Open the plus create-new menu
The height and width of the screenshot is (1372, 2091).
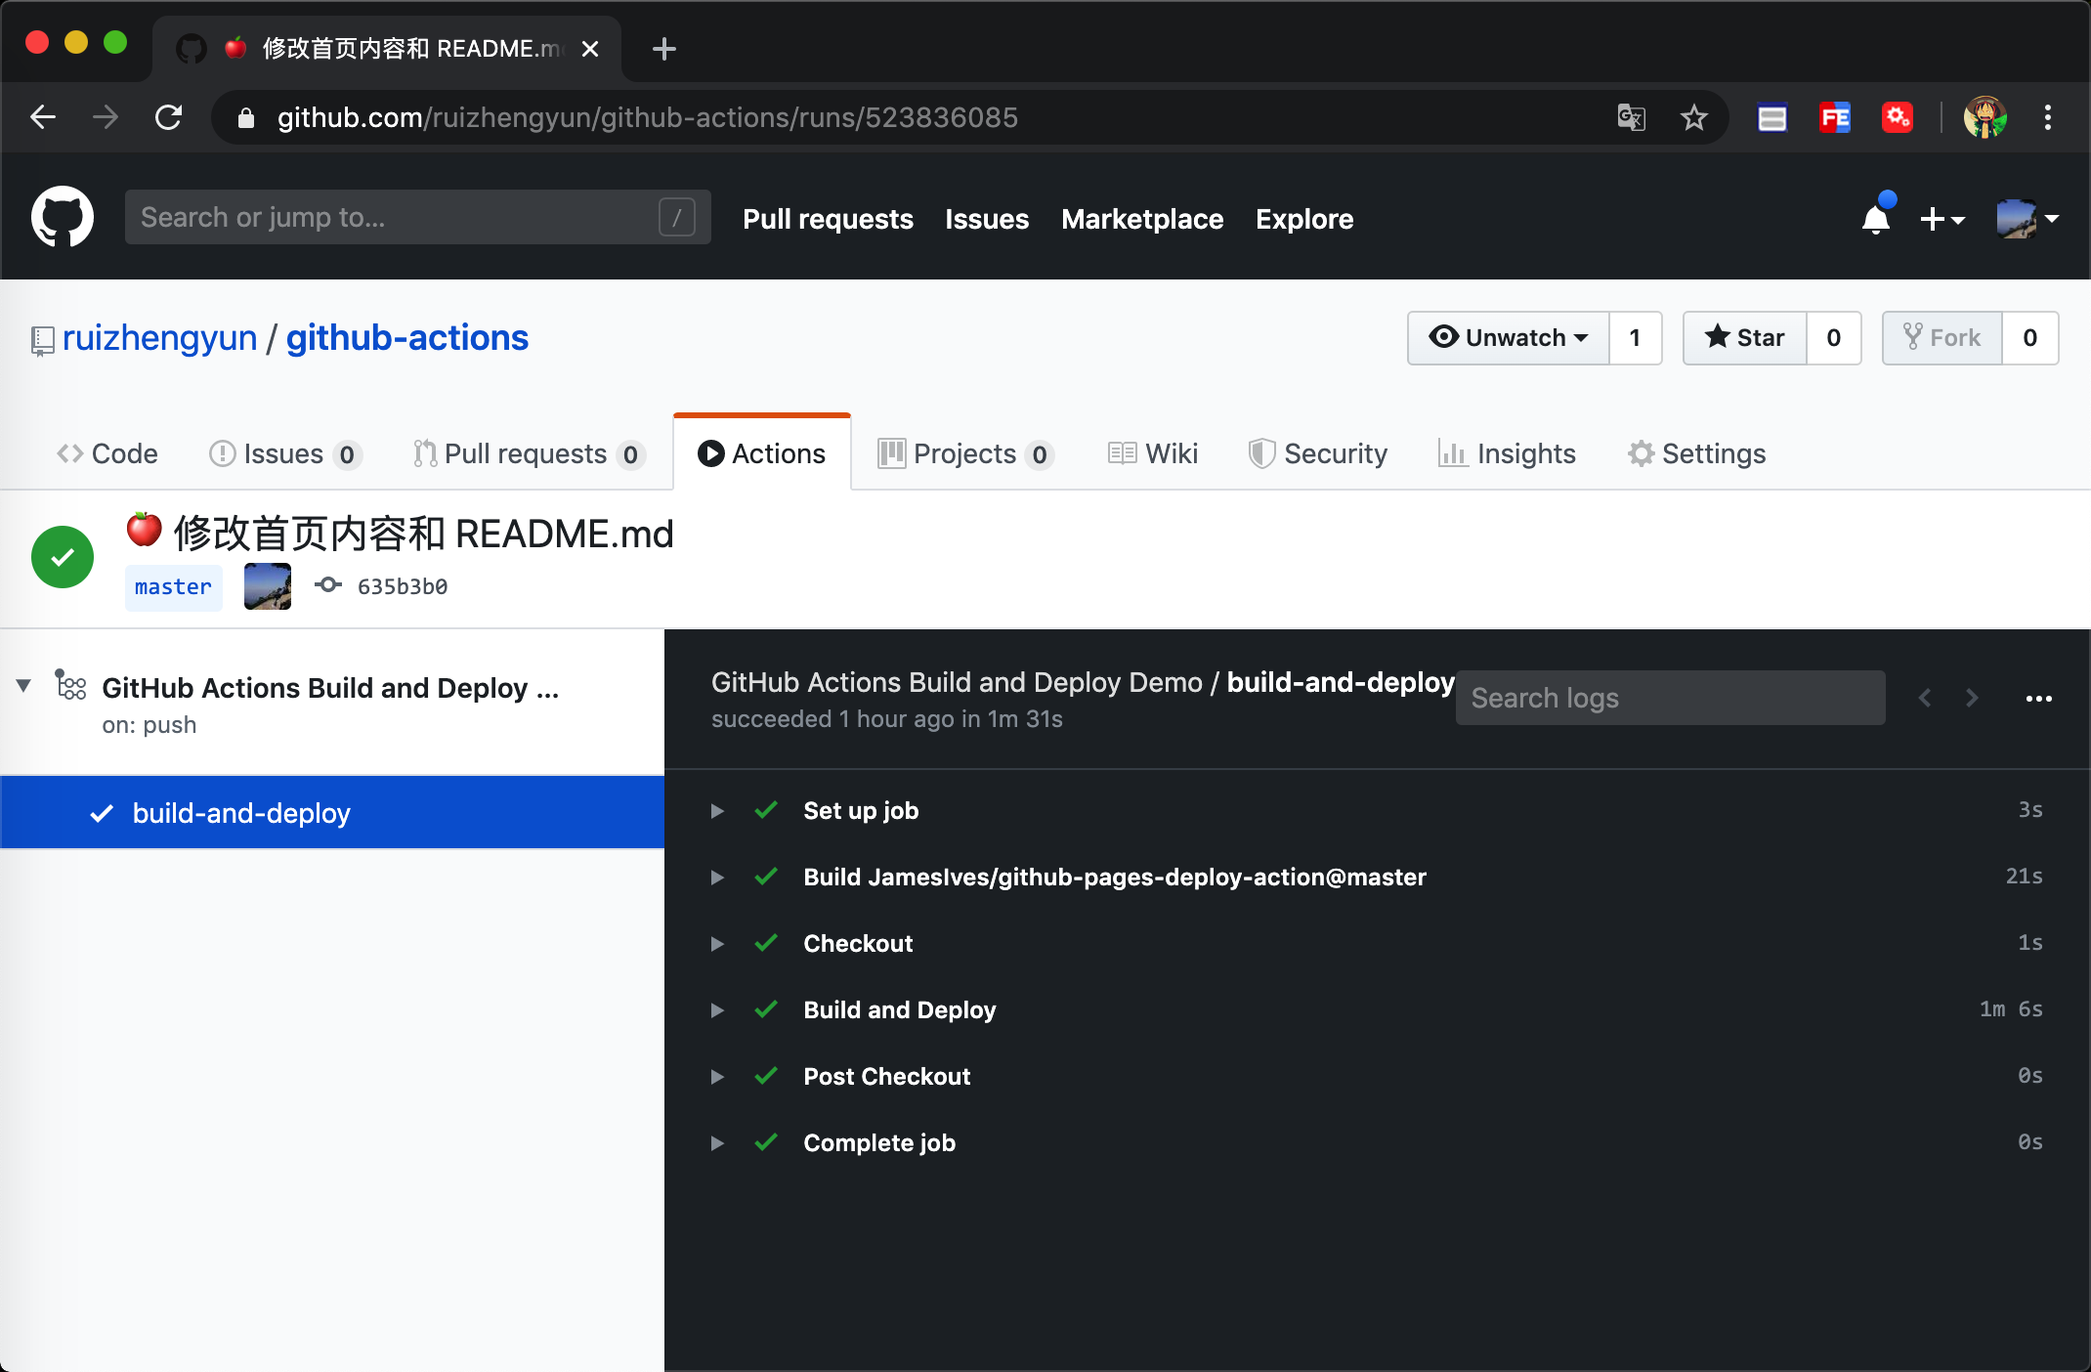click(1942, 219)
